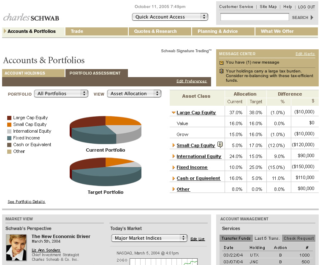Click 'You have (1) new message'
Viewport: 320px width, 265px height.
252,62
